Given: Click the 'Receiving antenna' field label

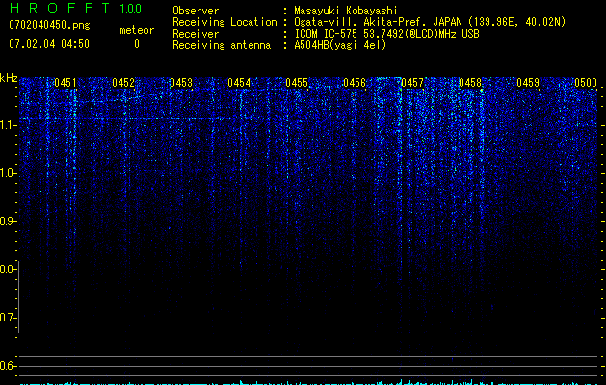Looking at the screenshot, I should coord(222,45).
